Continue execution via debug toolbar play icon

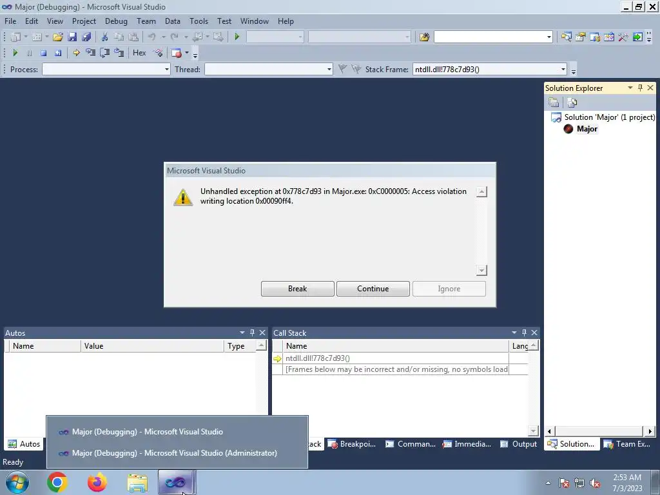pyautogui.click(x=15, y=53)
